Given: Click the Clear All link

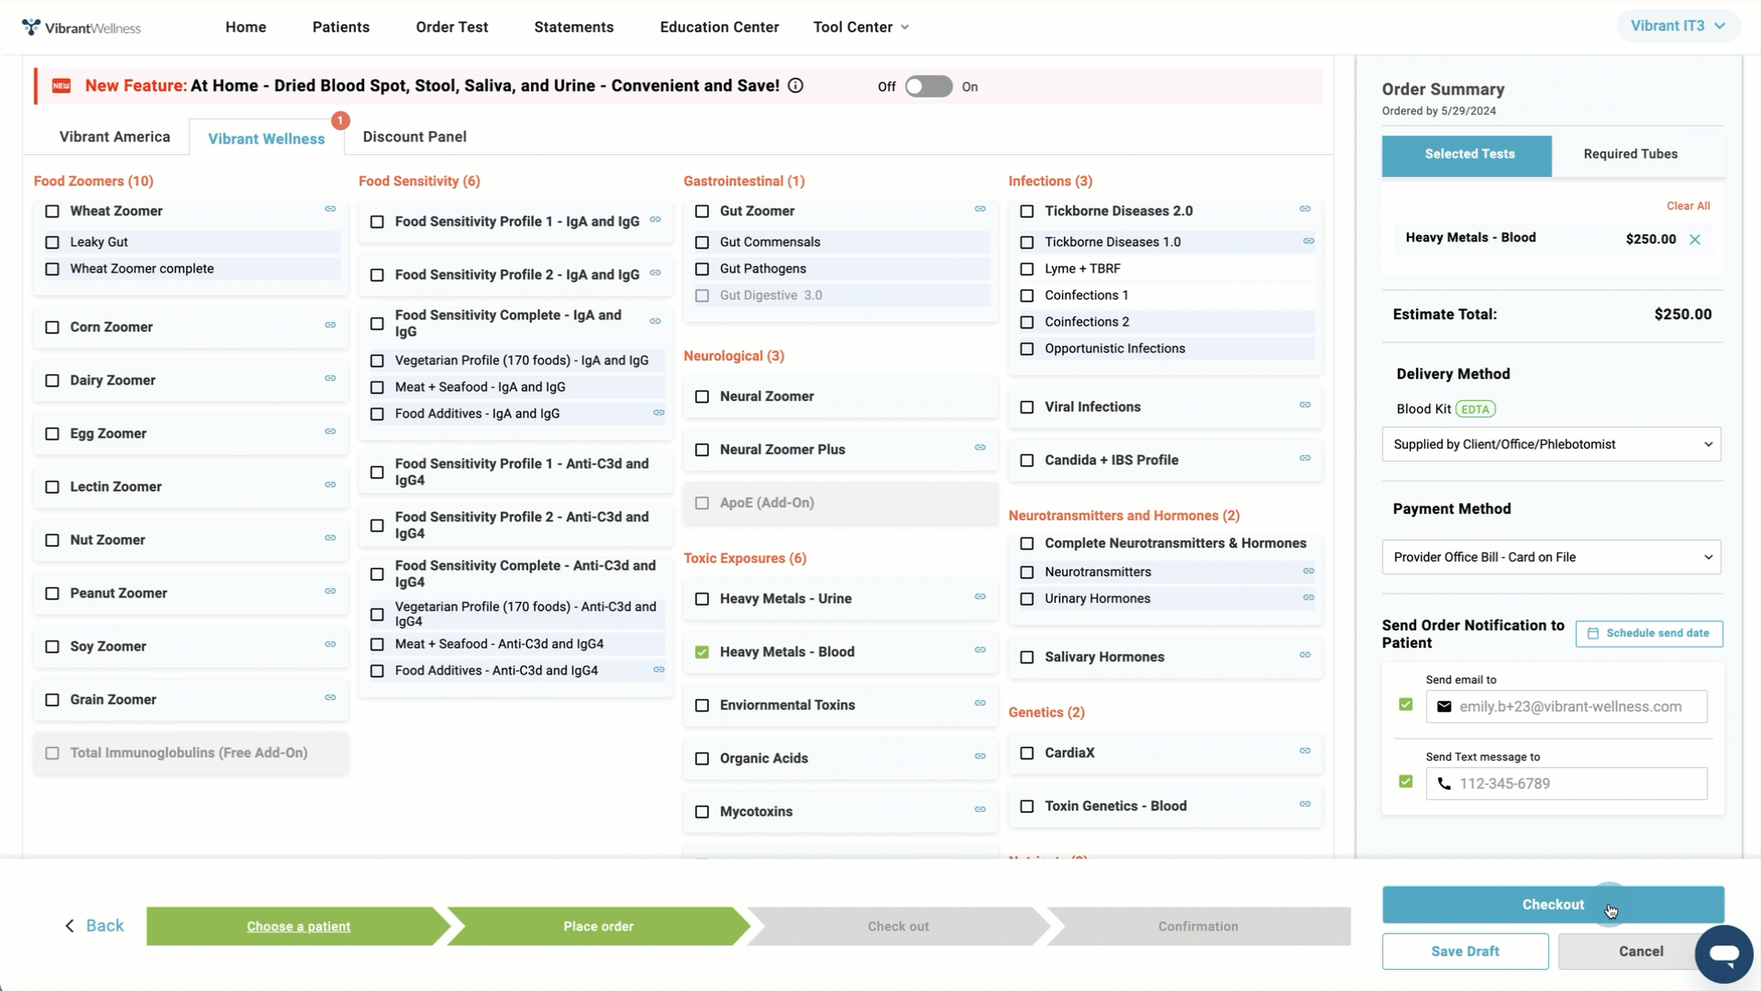Looking at the screenshot, I should 1688,206.
